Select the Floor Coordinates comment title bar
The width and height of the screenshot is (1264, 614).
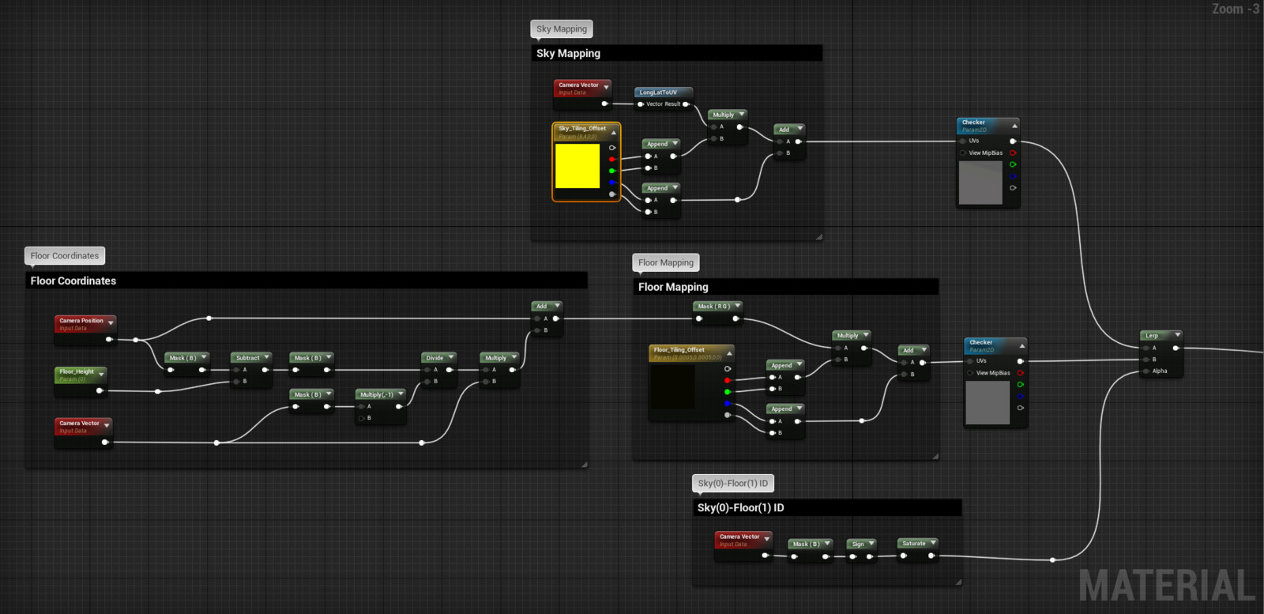tap(307, 281)
